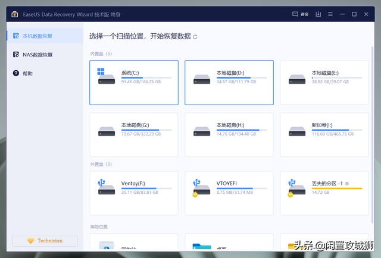The height and width of the screenshot is (258, 381).
Task: Open the hamburger menu in title bar
Action: coord(330,14)
